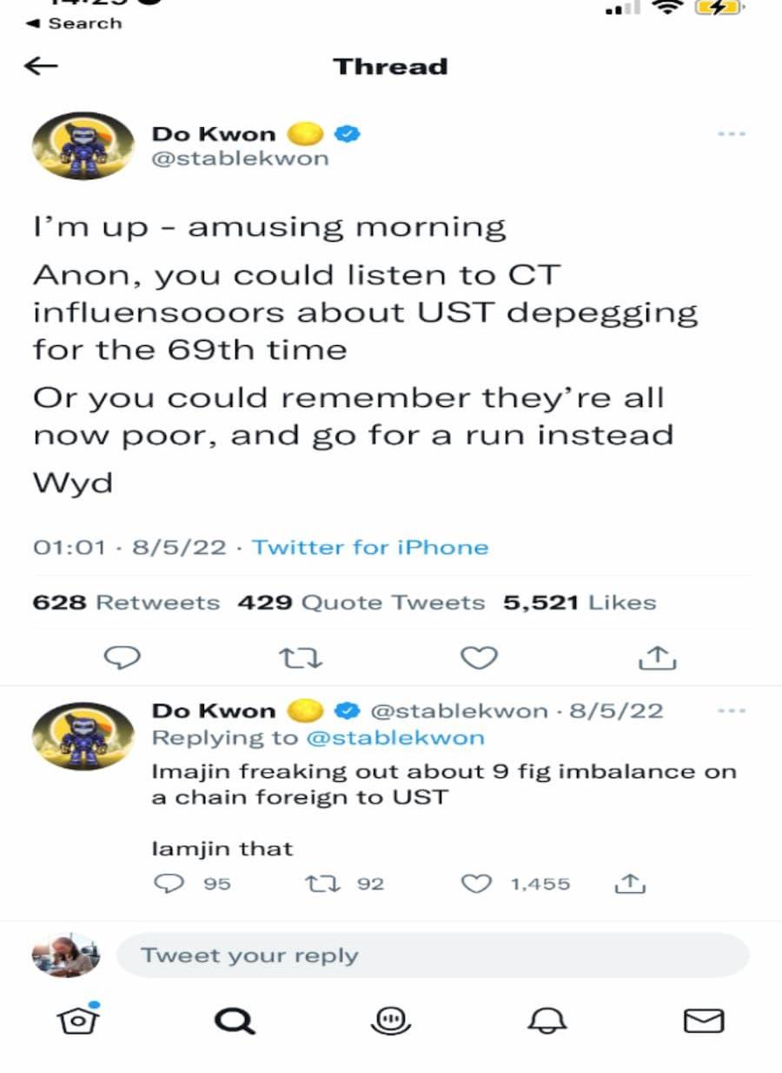Open Do Kwon's profile picture on main tweet

(83, 145)
